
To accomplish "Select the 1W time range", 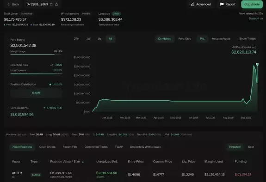I will tap(88, 39).
